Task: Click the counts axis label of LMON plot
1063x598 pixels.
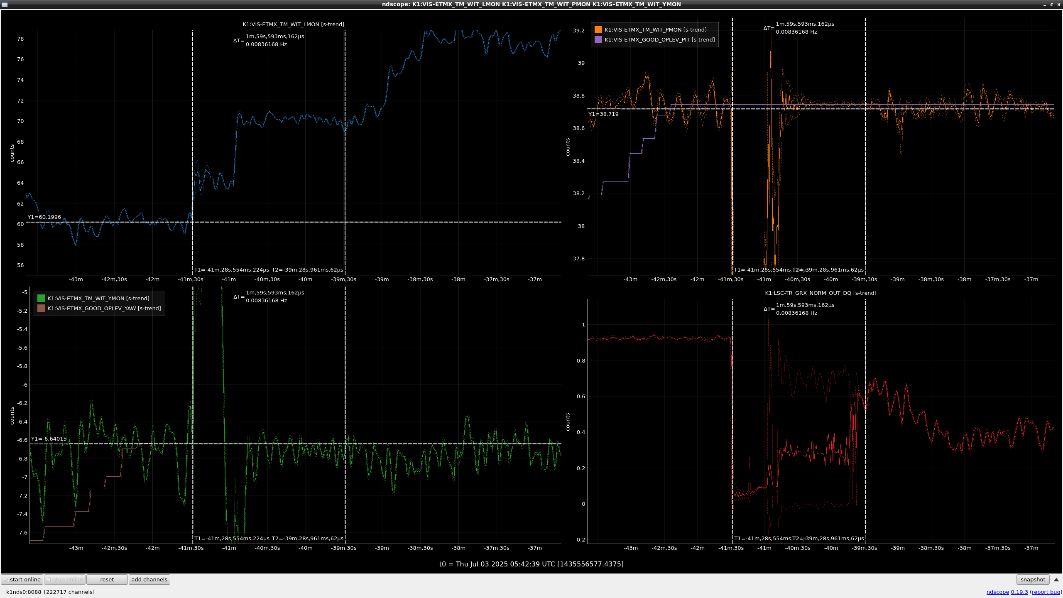Action: (12, 153)
